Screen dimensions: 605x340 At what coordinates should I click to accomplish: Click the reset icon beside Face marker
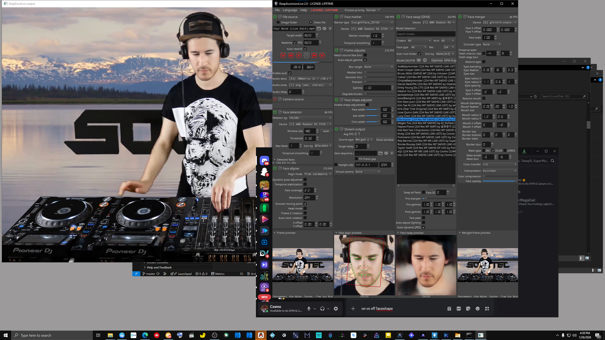[341, 17]
